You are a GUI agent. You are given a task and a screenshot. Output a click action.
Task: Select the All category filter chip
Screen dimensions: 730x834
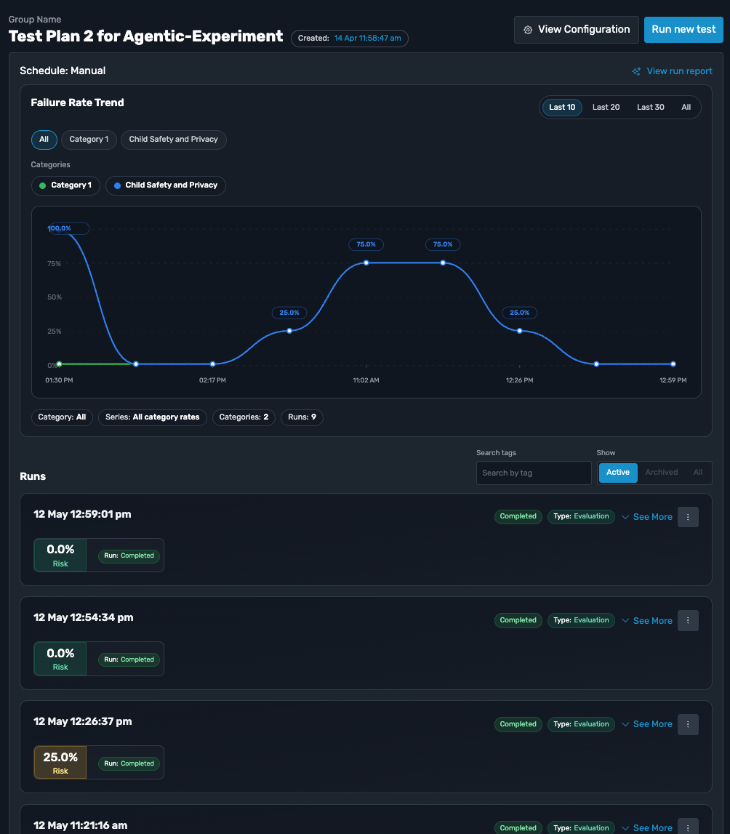point(44,140)
